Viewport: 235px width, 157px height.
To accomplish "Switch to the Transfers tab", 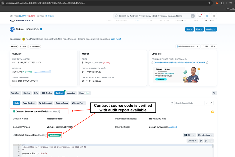I will click(x=15, y=93).
